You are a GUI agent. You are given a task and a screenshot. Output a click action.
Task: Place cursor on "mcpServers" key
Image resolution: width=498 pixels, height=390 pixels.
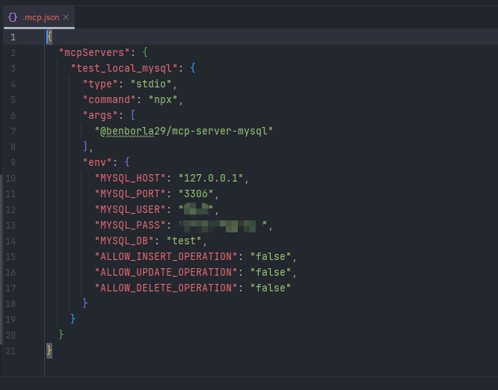click(x=94, y=53)
